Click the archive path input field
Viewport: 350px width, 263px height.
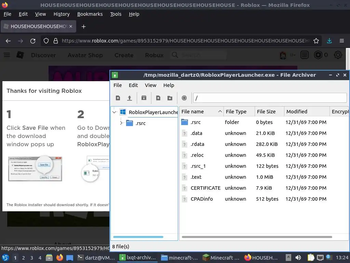(x=270, y=98)
